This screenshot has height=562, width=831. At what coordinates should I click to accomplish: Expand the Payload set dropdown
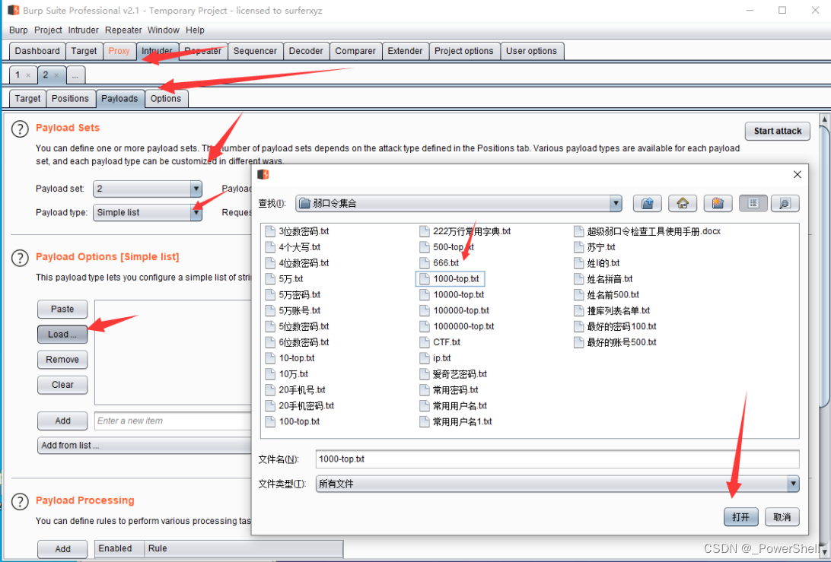pyautogui.click(x=196, y=189)
